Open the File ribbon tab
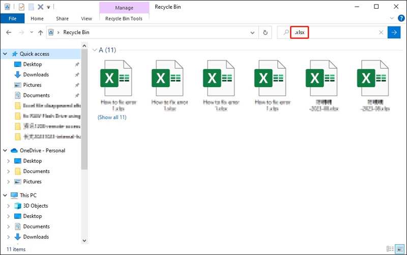407x255 pixels. tap(12, 18)
